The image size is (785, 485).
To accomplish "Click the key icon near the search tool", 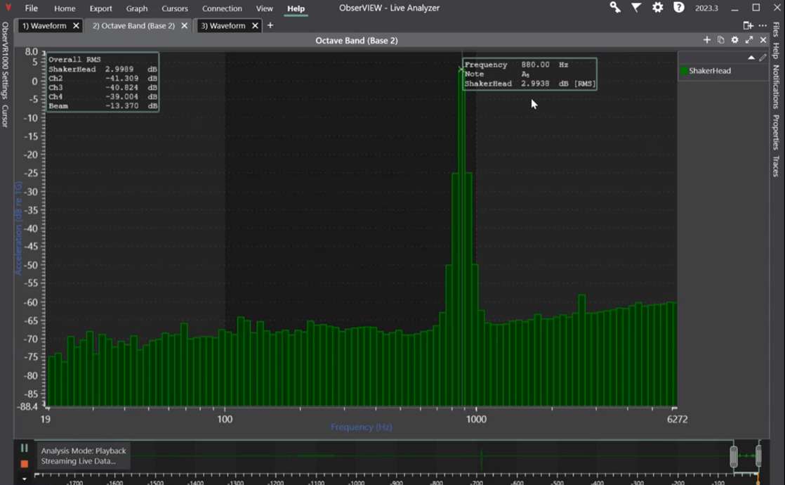I will [614, 8].
